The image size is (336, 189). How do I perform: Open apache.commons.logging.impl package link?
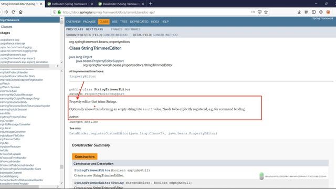[19, 51]
